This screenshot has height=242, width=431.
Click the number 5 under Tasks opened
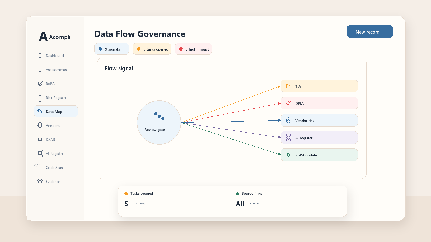(126, 204)
